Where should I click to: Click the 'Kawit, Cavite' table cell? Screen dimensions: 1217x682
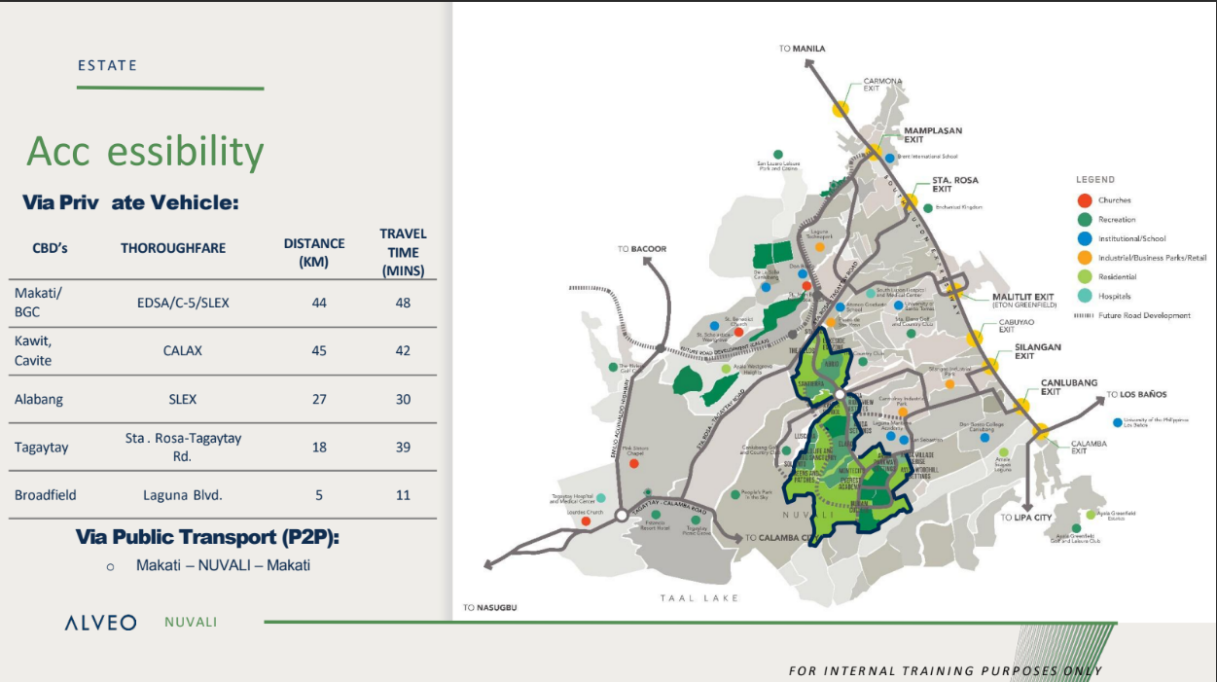[33, 351]
